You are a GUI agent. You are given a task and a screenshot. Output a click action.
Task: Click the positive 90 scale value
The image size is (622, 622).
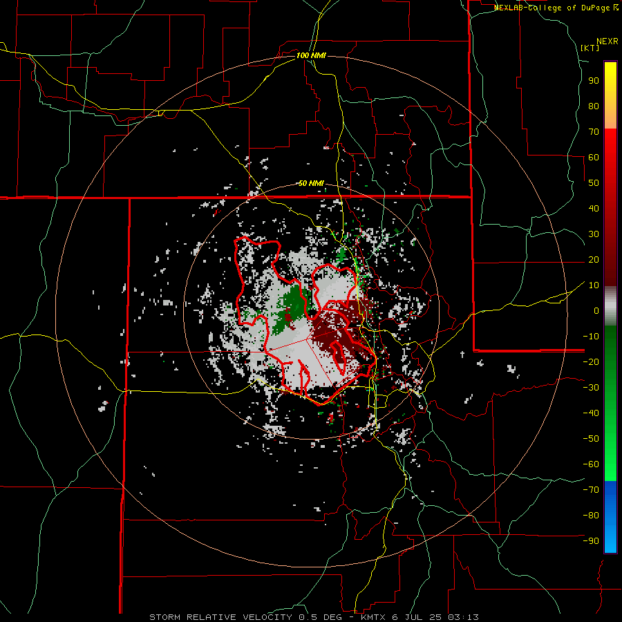(x=594, y=81)
